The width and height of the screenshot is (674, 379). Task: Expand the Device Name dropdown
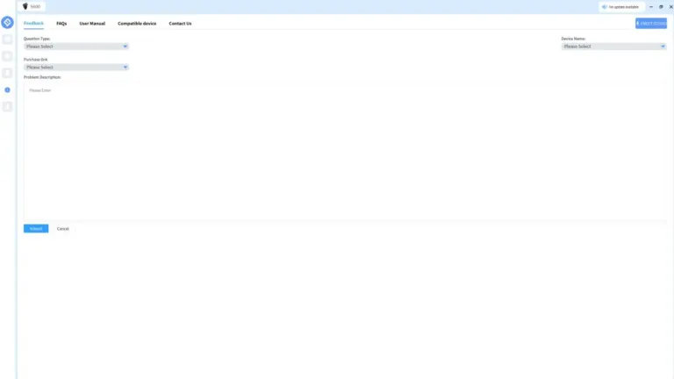coord(613,46)
